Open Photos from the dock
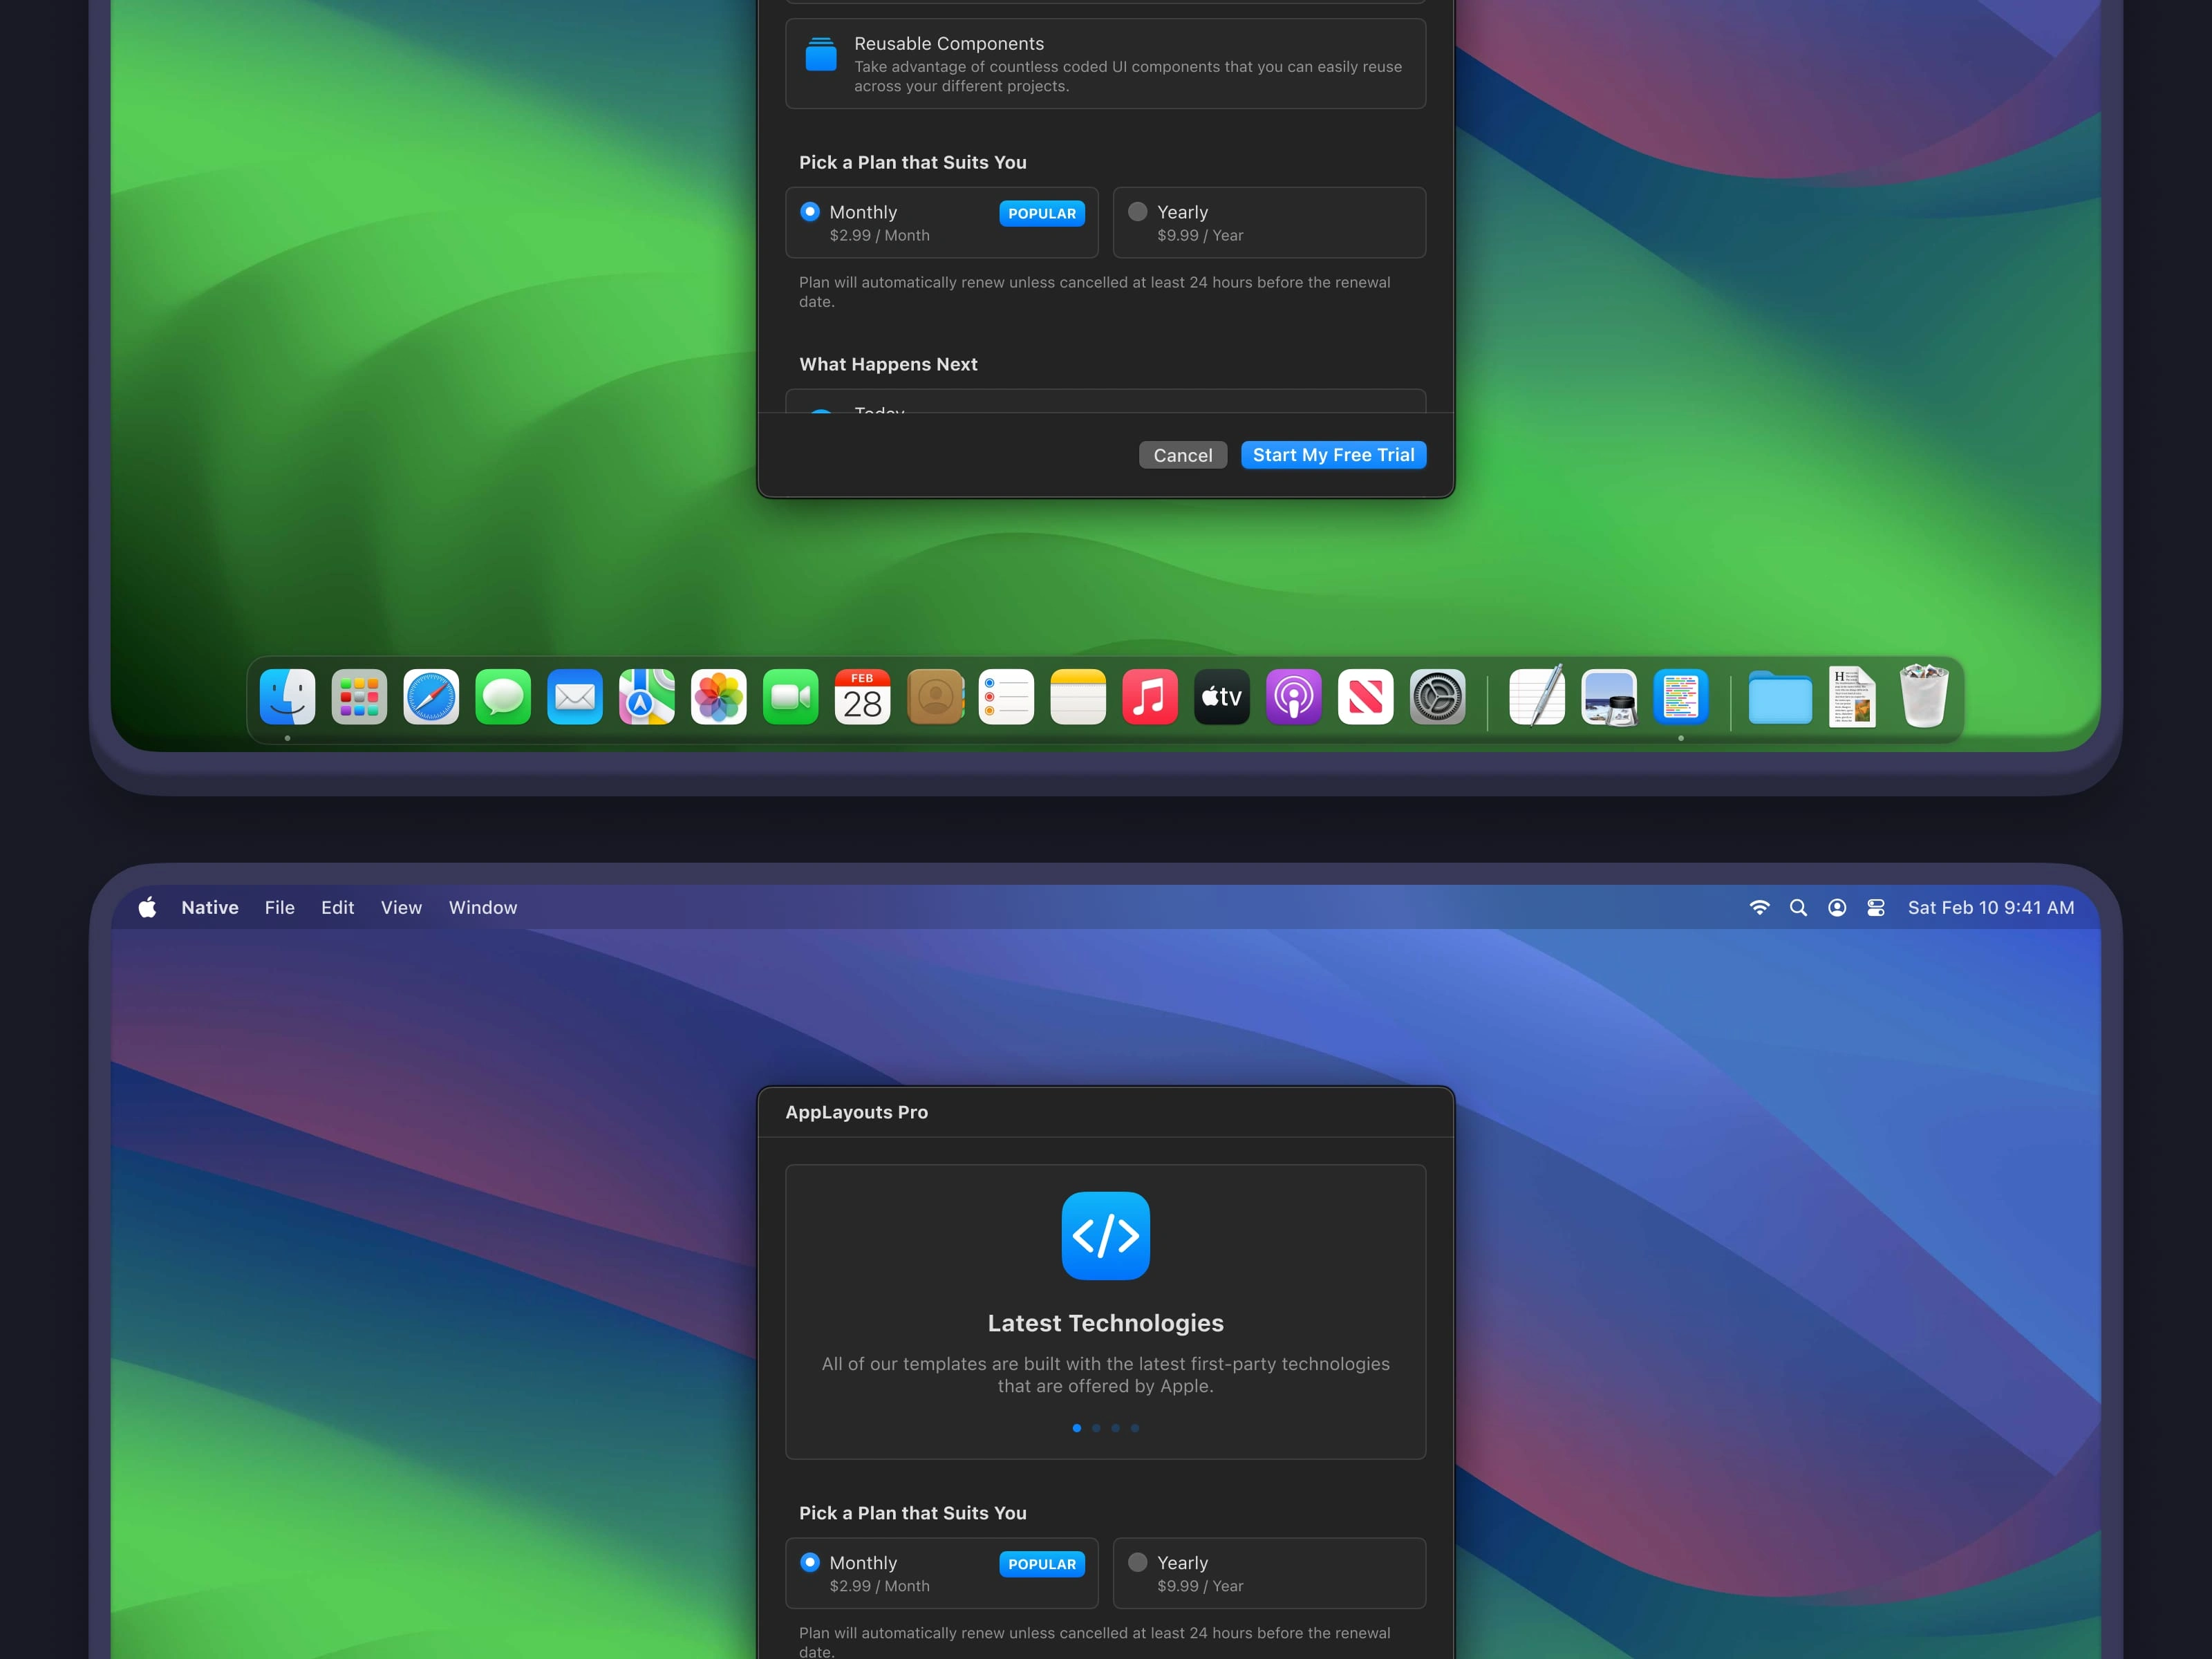This screenshot has height=1659, width=2212. coord(718,697)
